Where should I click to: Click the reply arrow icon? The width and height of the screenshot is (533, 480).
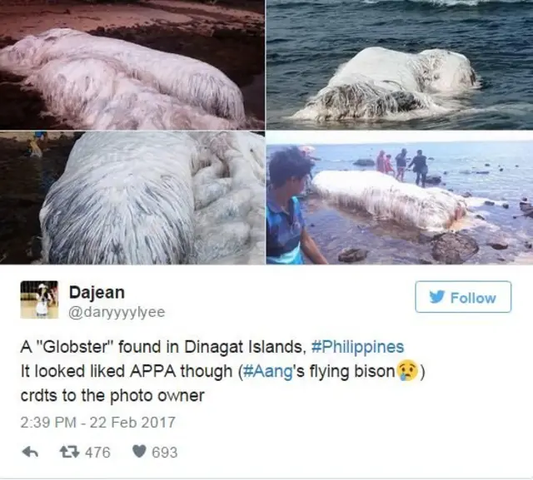coord(30,452)
